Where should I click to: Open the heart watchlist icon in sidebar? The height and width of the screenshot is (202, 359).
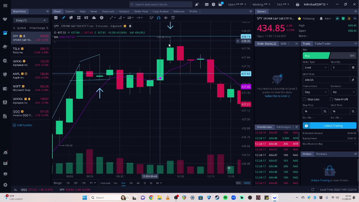[x=5, y=19]
